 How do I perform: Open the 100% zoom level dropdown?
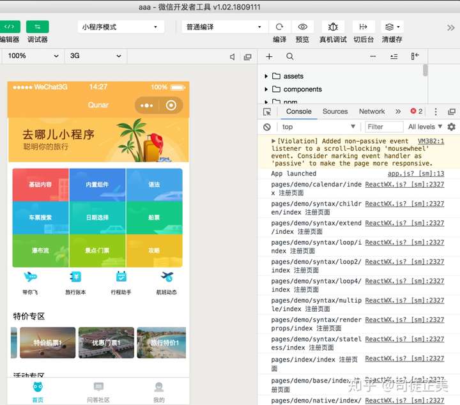click(x=33, y=56)
